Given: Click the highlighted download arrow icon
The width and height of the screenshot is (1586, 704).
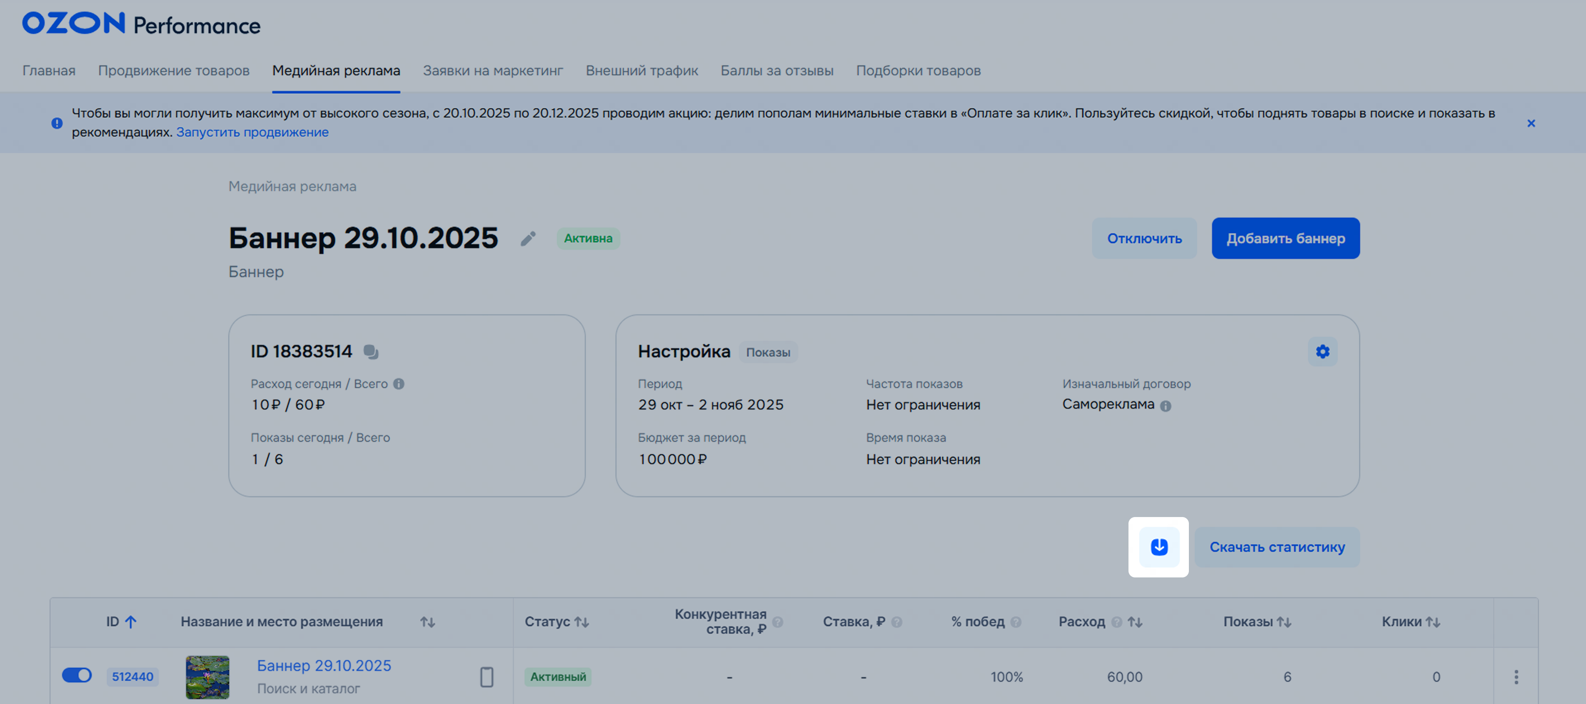Looking at the screenshot, I should pos(1158,546).
